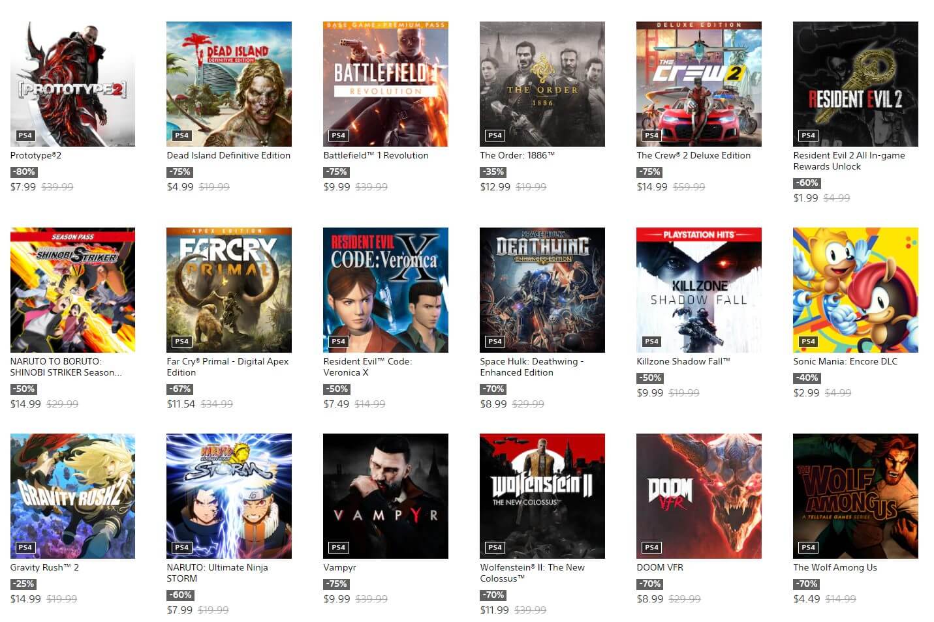934x622 pixels.
Task: Click The Order: 1886 cover image
Action: (x=542, y=84)
